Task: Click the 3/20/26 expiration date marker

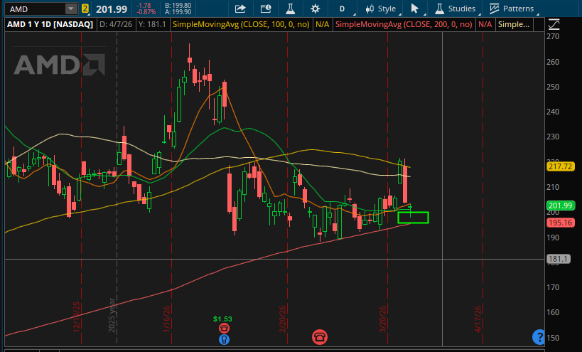Action: tap(383, 319)
